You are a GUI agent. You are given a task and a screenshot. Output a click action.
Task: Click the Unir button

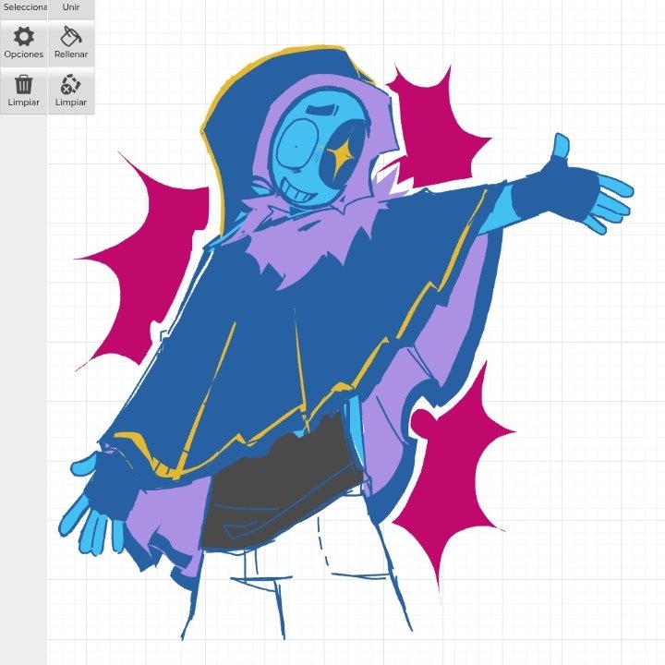click(71, 9)
